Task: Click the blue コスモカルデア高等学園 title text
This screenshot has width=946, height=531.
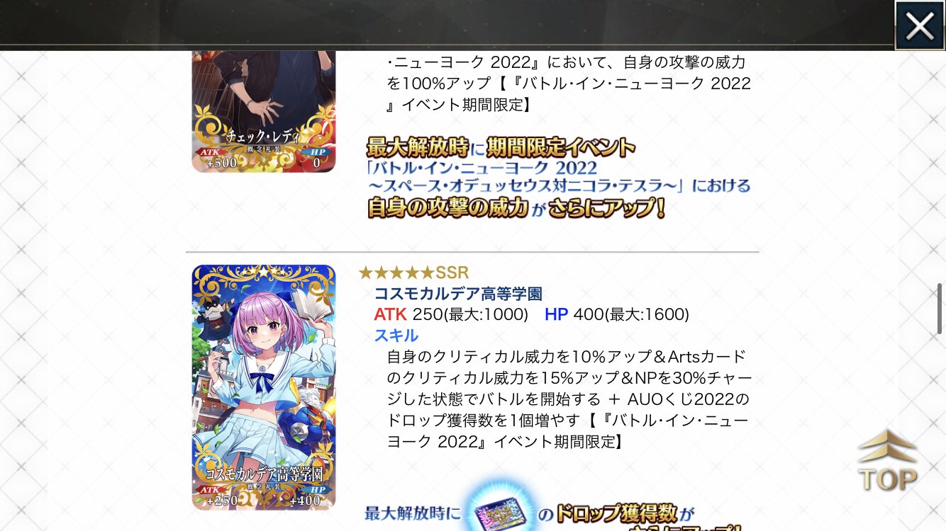Action: (x=458, y=294)
